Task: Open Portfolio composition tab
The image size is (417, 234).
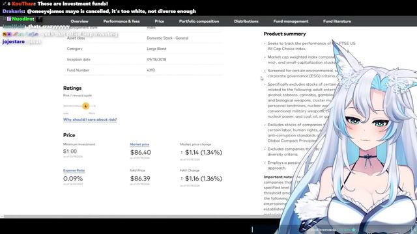Action: coord(199,21)
